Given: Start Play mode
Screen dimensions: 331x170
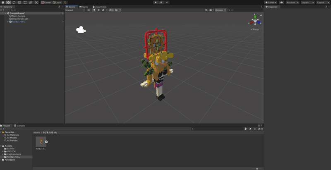Looking at the screenshot, I should pyautogui.click(x=156, y=2).
